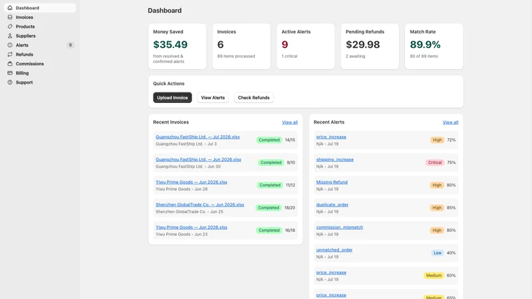Click '1 critical' under Active Alerts
This screenshot has height=299, width=532.
[289, 56]
